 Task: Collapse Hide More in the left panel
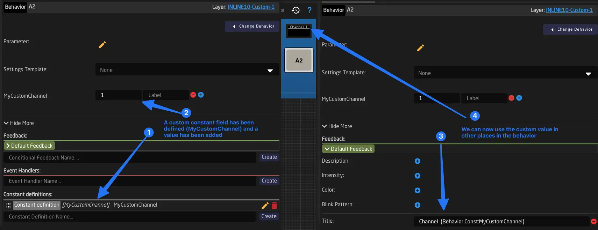[x=19, y=123]
